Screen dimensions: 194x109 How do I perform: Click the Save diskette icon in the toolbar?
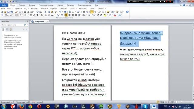(x=8, y=12)
